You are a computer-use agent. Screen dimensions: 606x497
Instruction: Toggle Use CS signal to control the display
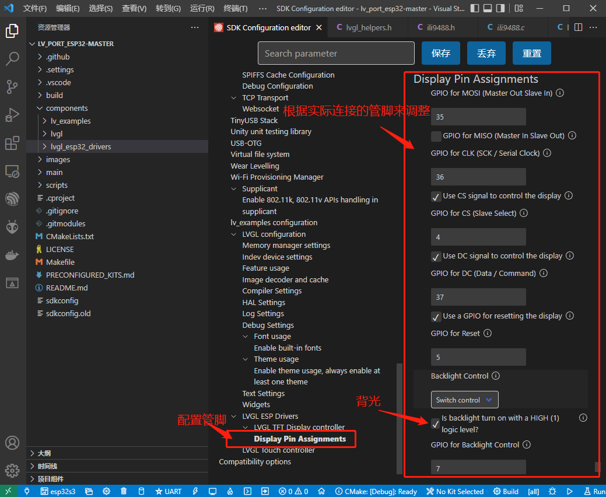pos(436,197)
